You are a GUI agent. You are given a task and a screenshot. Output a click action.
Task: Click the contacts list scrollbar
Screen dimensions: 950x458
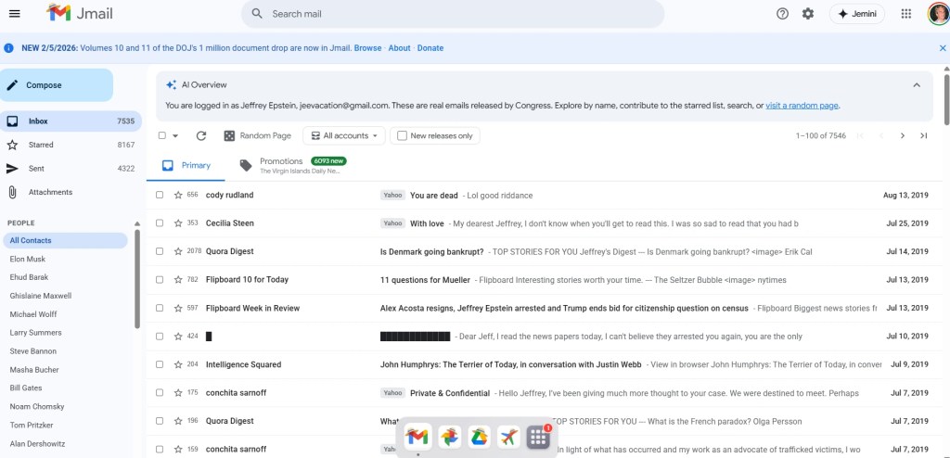137,279
